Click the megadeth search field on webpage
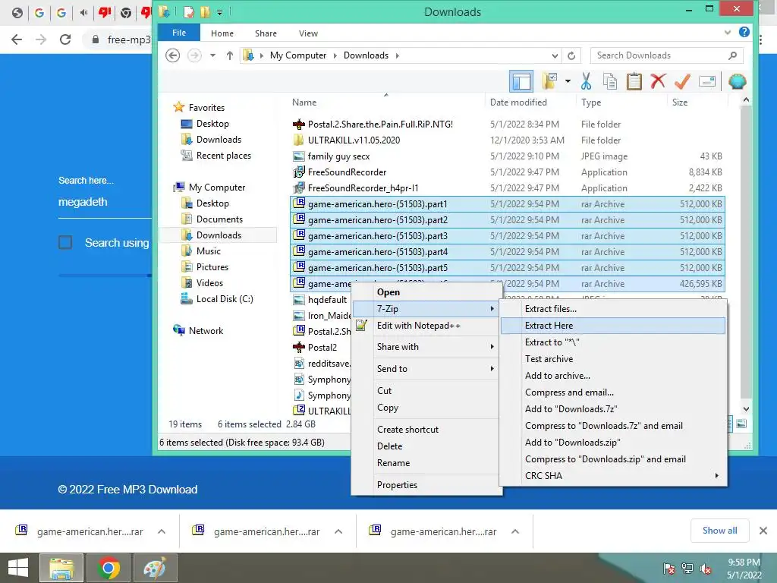The image size is (777, 583). pyautogui.click(x=104, y=202)
